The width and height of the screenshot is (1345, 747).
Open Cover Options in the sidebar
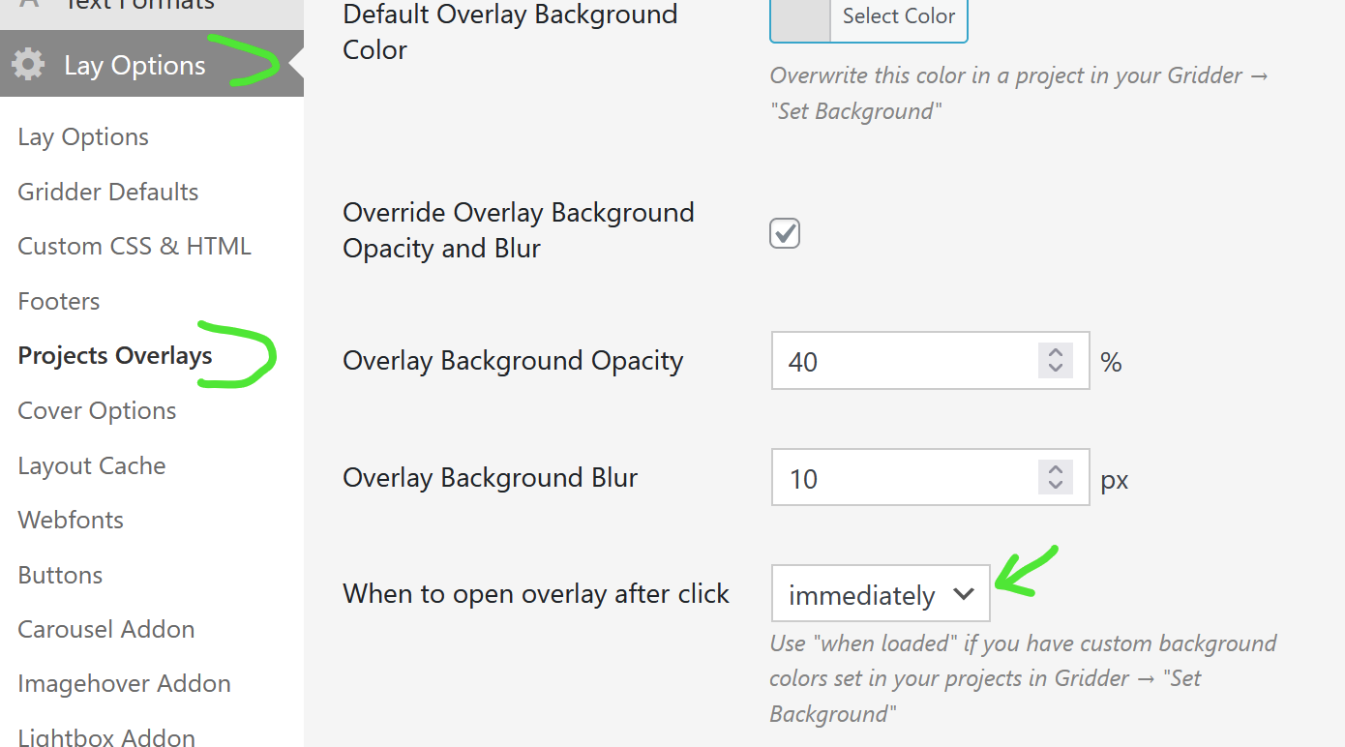pyautogui.click(x=97, y=410)
